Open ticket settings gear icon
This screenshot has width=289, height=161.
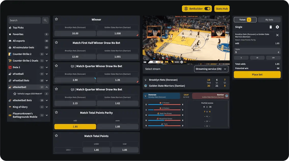click(x=277, y=27)
